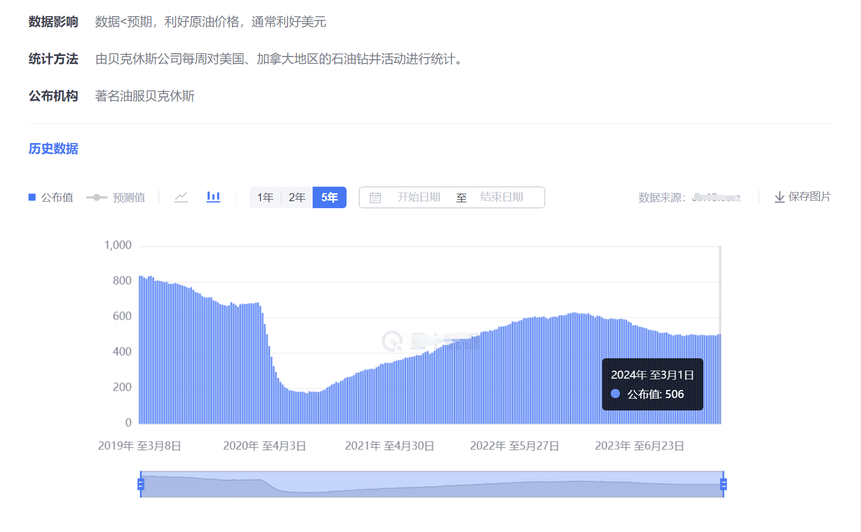The image size is (861, 532).
Task: Click the 数据来源 source link
Action: tap(716, 197)
